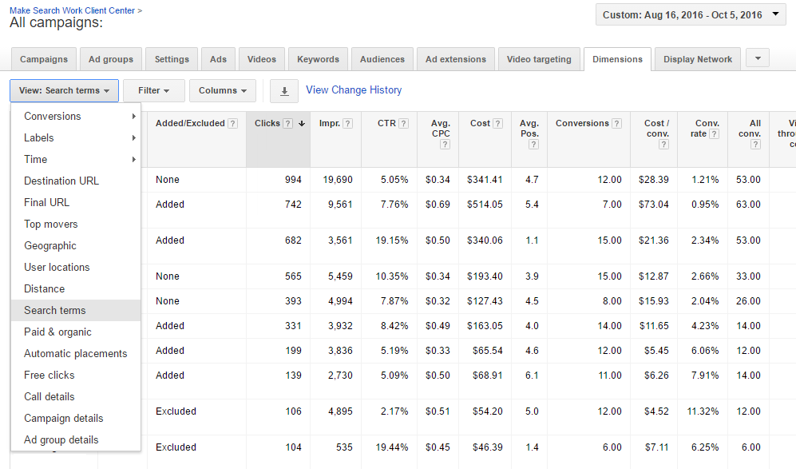The image size is (796, 469).
Task: Select the Dimensions tab
Action: pyautogui.click(x=617, y=59)
